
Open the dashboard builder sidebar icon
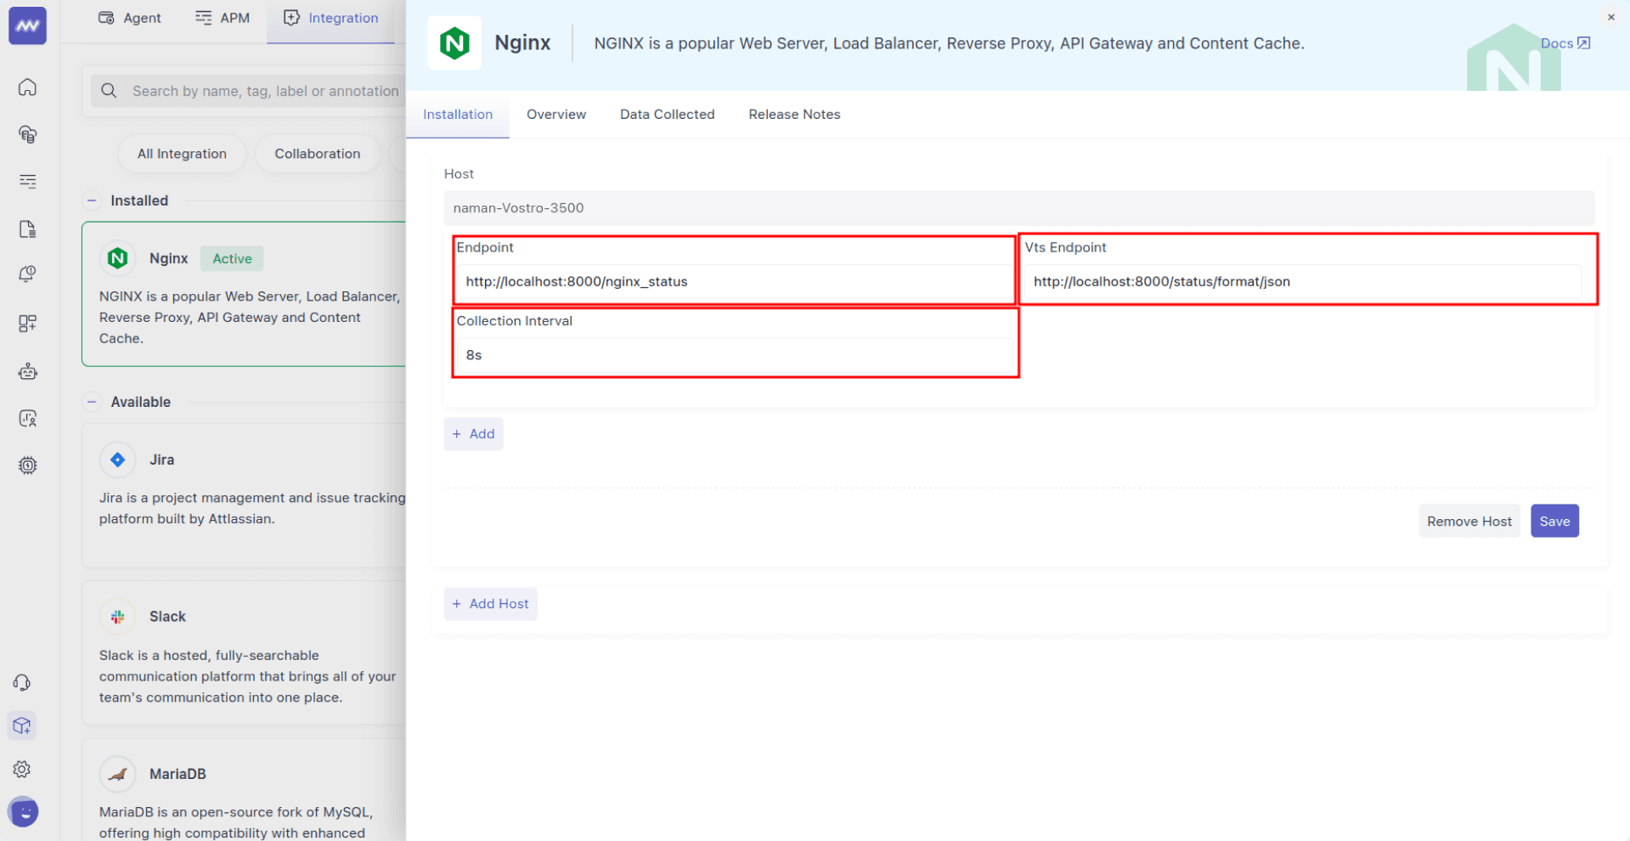pos(28,324)
